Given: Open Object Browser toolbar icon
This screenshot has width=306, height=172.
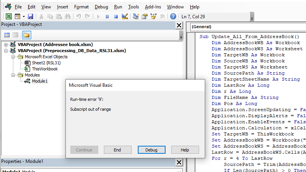Looking at the screenshot, I should [153, 16].
